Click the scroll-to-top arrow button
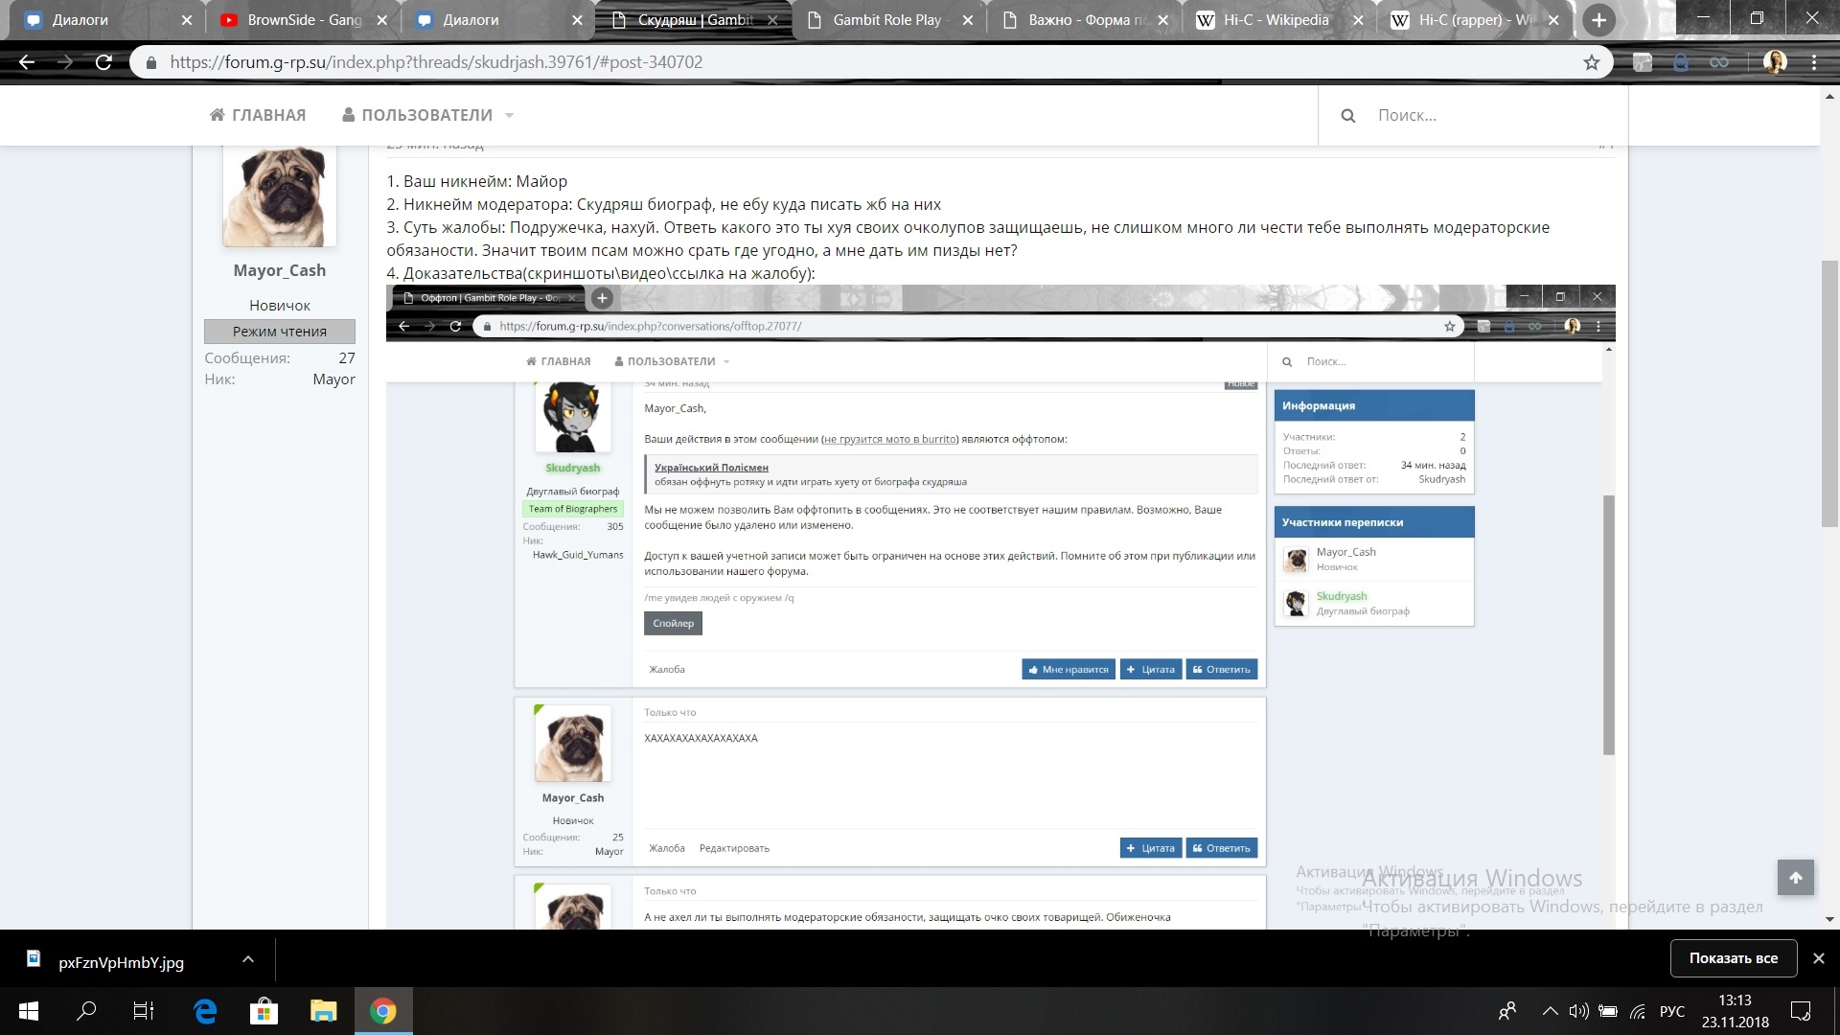The width and height of the screenshot is (1840, 1035). click(1795, 877)
